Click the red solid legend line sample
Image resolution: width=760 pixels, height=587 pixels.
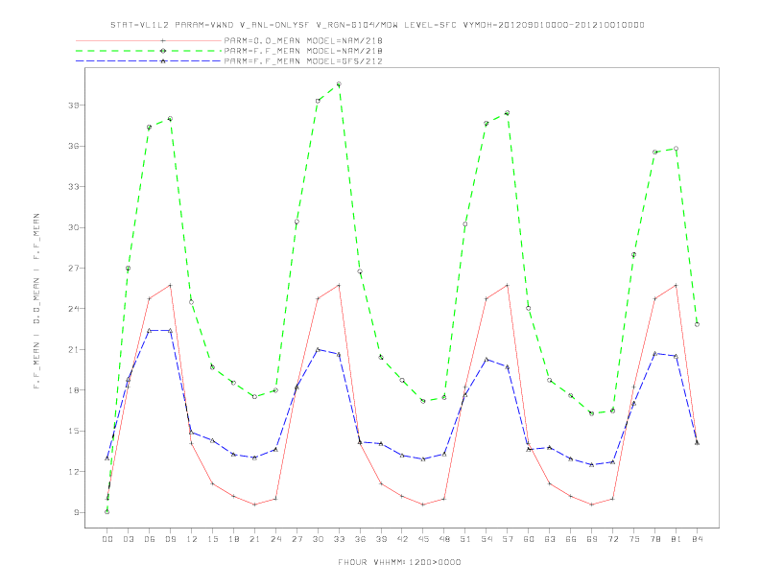(149, 40)
